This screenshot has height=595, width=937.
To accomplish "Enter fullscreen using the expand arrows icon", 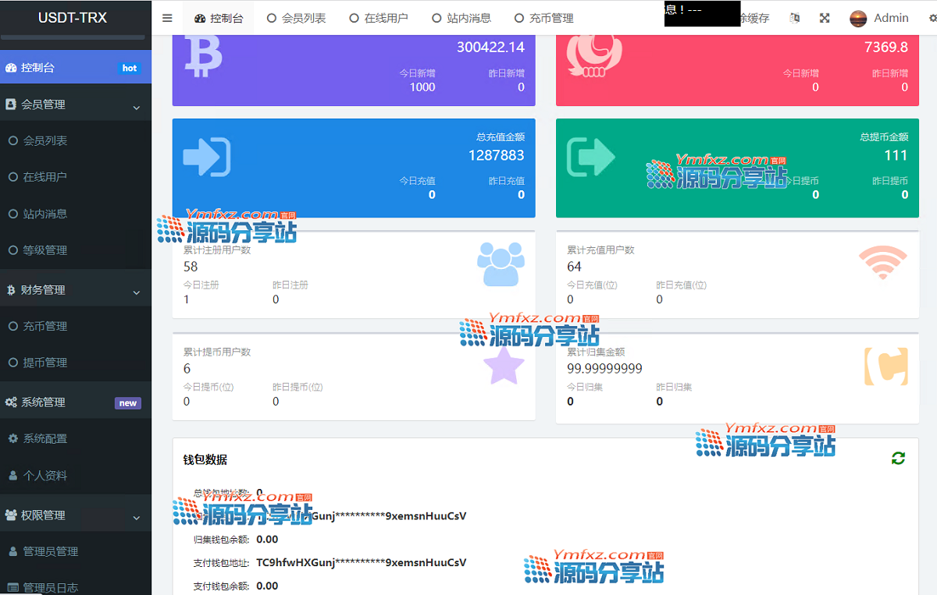I will point(825,18).
